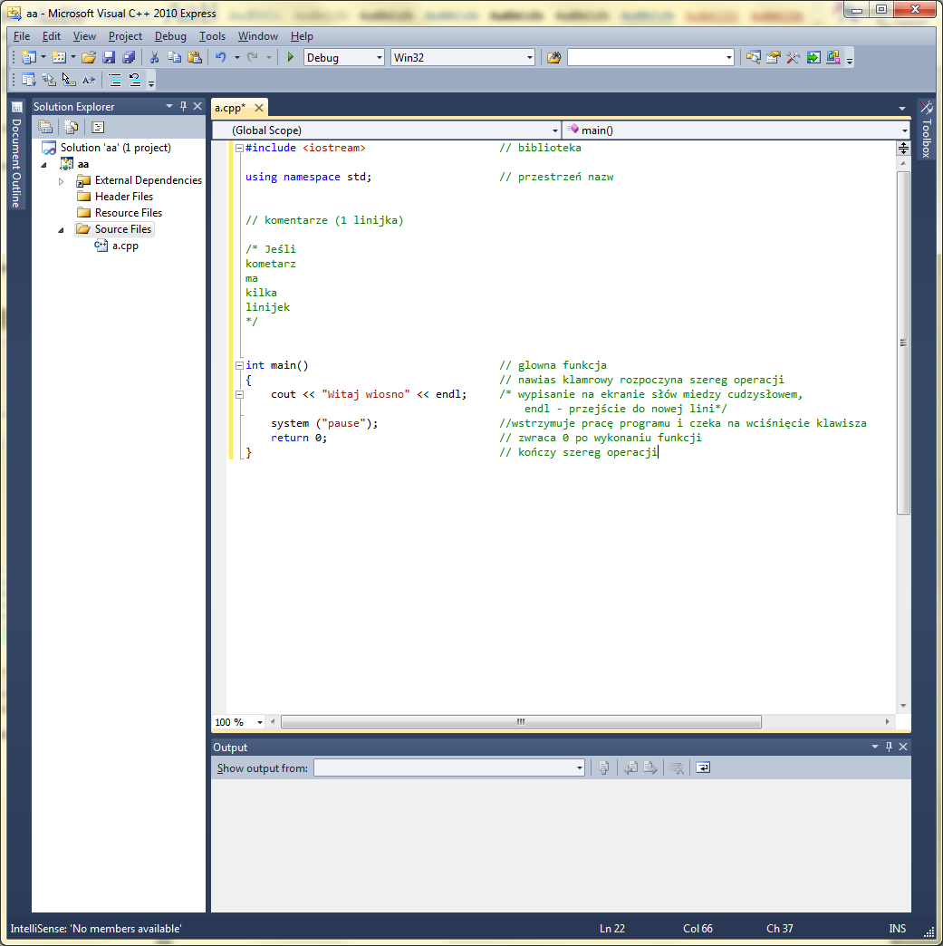Viewport: 943px width, 946px height.
Task: Click the Properties icon in Solution Explorer
Action: click(x=45, y=127)
